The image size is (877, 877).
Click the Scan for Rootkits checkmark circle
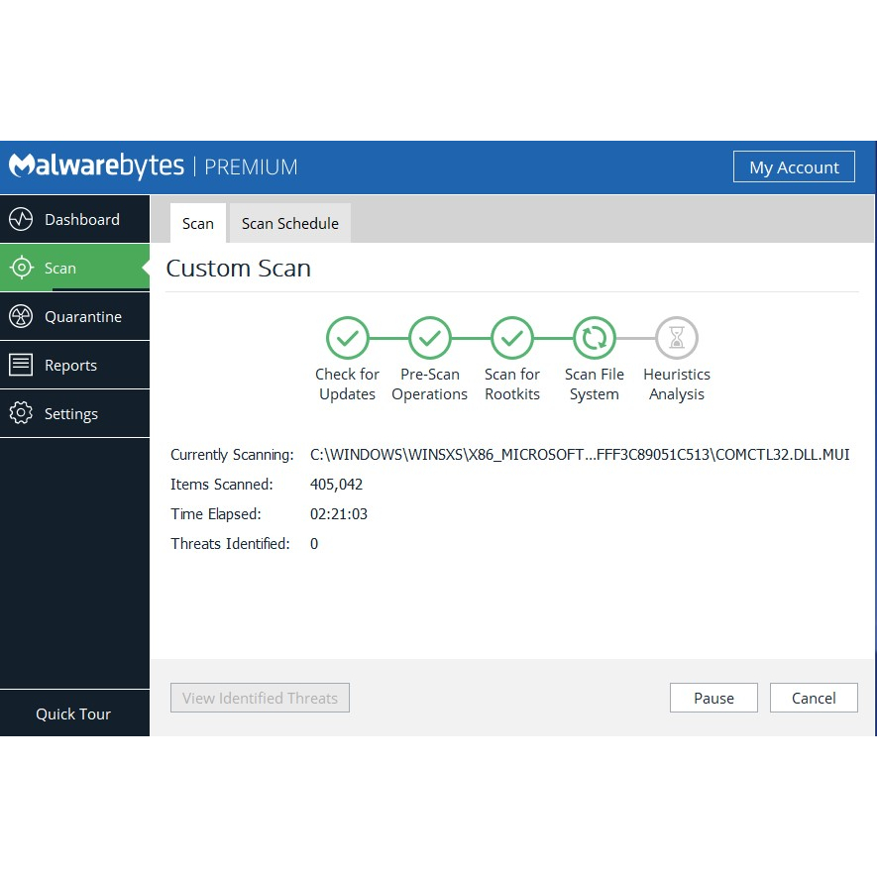pyautogui.click(x=512, y=338)
